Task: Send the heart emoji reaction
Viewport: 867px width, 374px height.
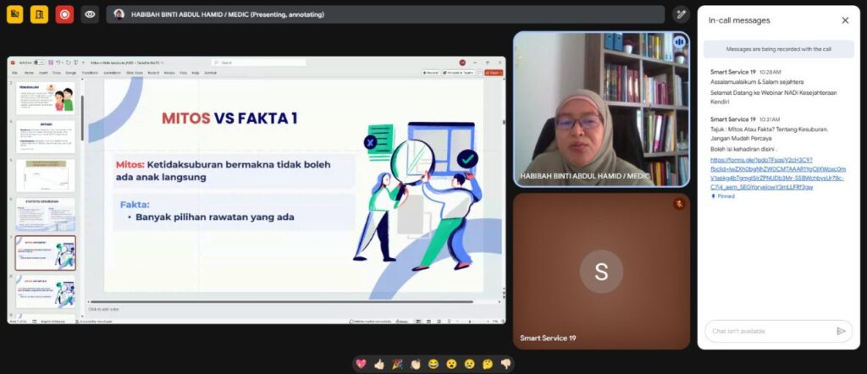Action: click(x=361, y=364)
